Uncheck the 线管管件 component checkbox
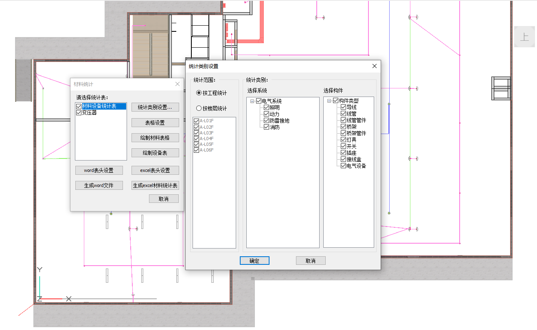 tap(343, 120)
